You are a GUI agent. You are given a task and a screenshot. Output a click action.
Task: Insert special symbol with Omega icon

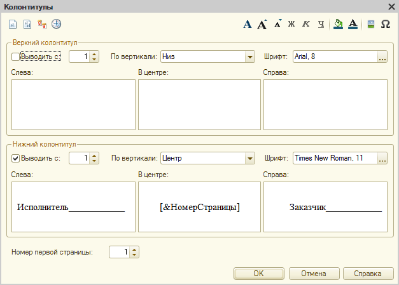tap(385, 24)
